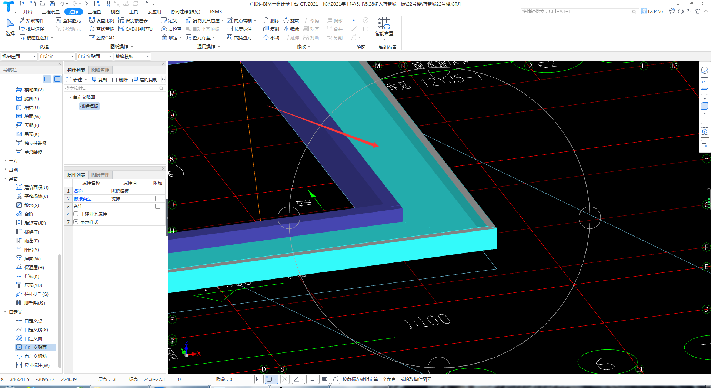Click the 修改 group label dropdown
Image resolution: width=711 pixels, height=388 pixels.
(304, 47)
